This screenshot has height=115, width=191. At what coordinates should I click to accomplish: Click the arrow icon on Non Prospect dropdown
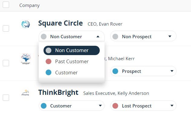coord(170,36)
